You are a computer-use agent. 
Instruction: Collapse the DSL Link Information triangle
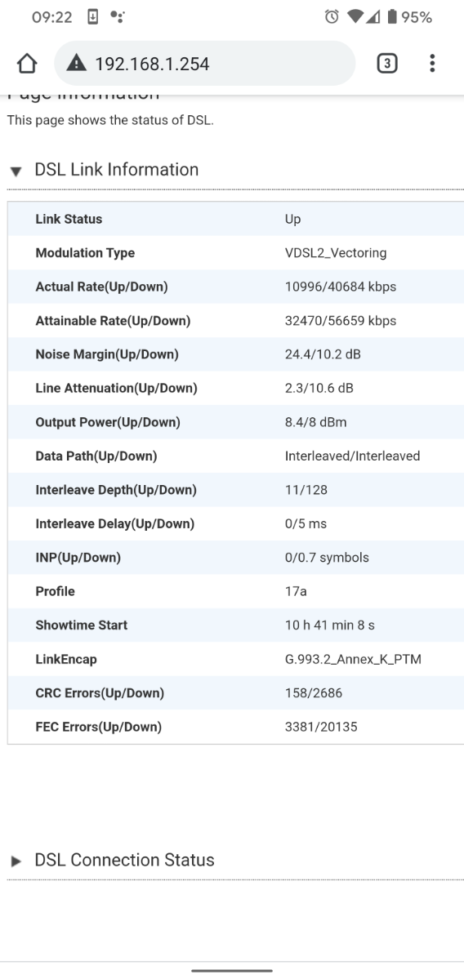point(16,171)
